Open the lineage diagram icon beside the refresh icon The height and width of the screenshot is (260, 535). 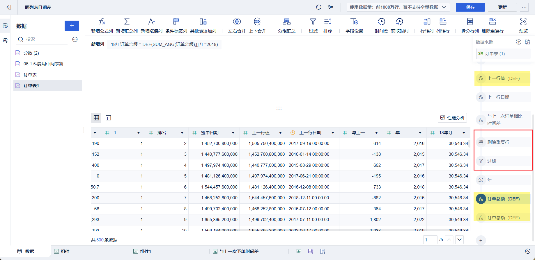click(x=330, y=7)
